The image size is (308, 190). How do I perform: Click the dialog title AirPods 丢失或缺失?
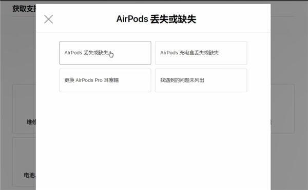156,19
